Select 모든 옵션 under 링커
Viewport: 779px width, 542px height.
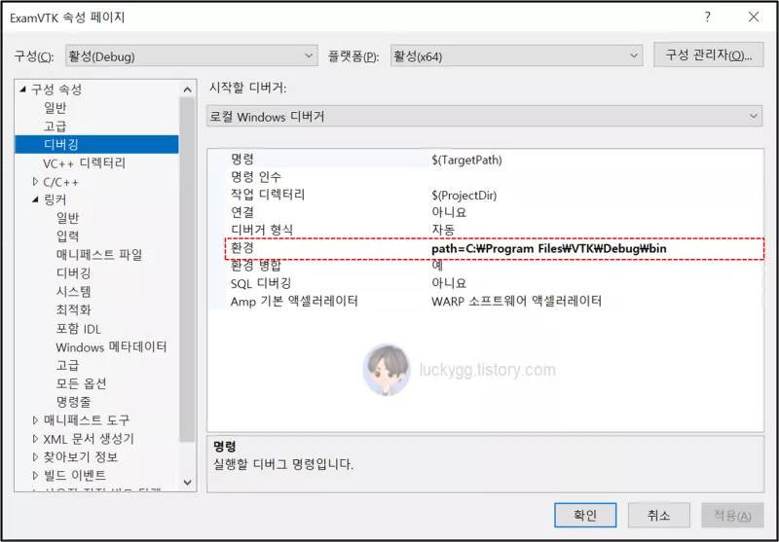pos(82,383)
